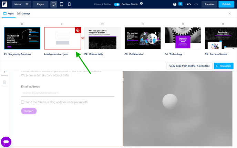Image resolution: width=237 pixels, height=148 pixels.
Task: Open the help question mark icon
Action: click(175, 4)
